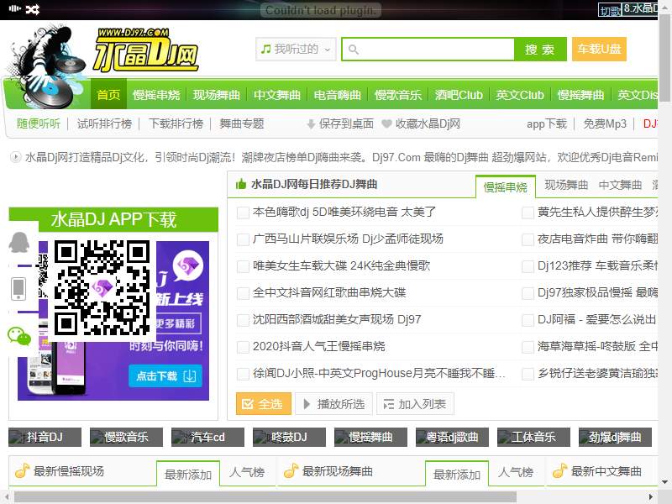Image resolution: width=672 pixels, height=504 pixels.
Task: Select 电音嗨曲 in nav bar
Action: [338, 95]
